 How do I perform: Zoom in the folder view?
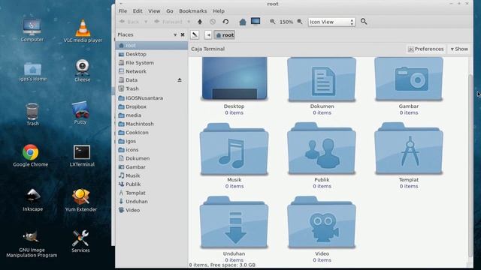click(300, 22)
